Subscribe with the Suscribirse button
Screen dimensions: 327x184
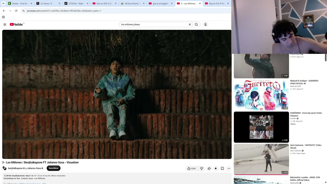(53, 168)
